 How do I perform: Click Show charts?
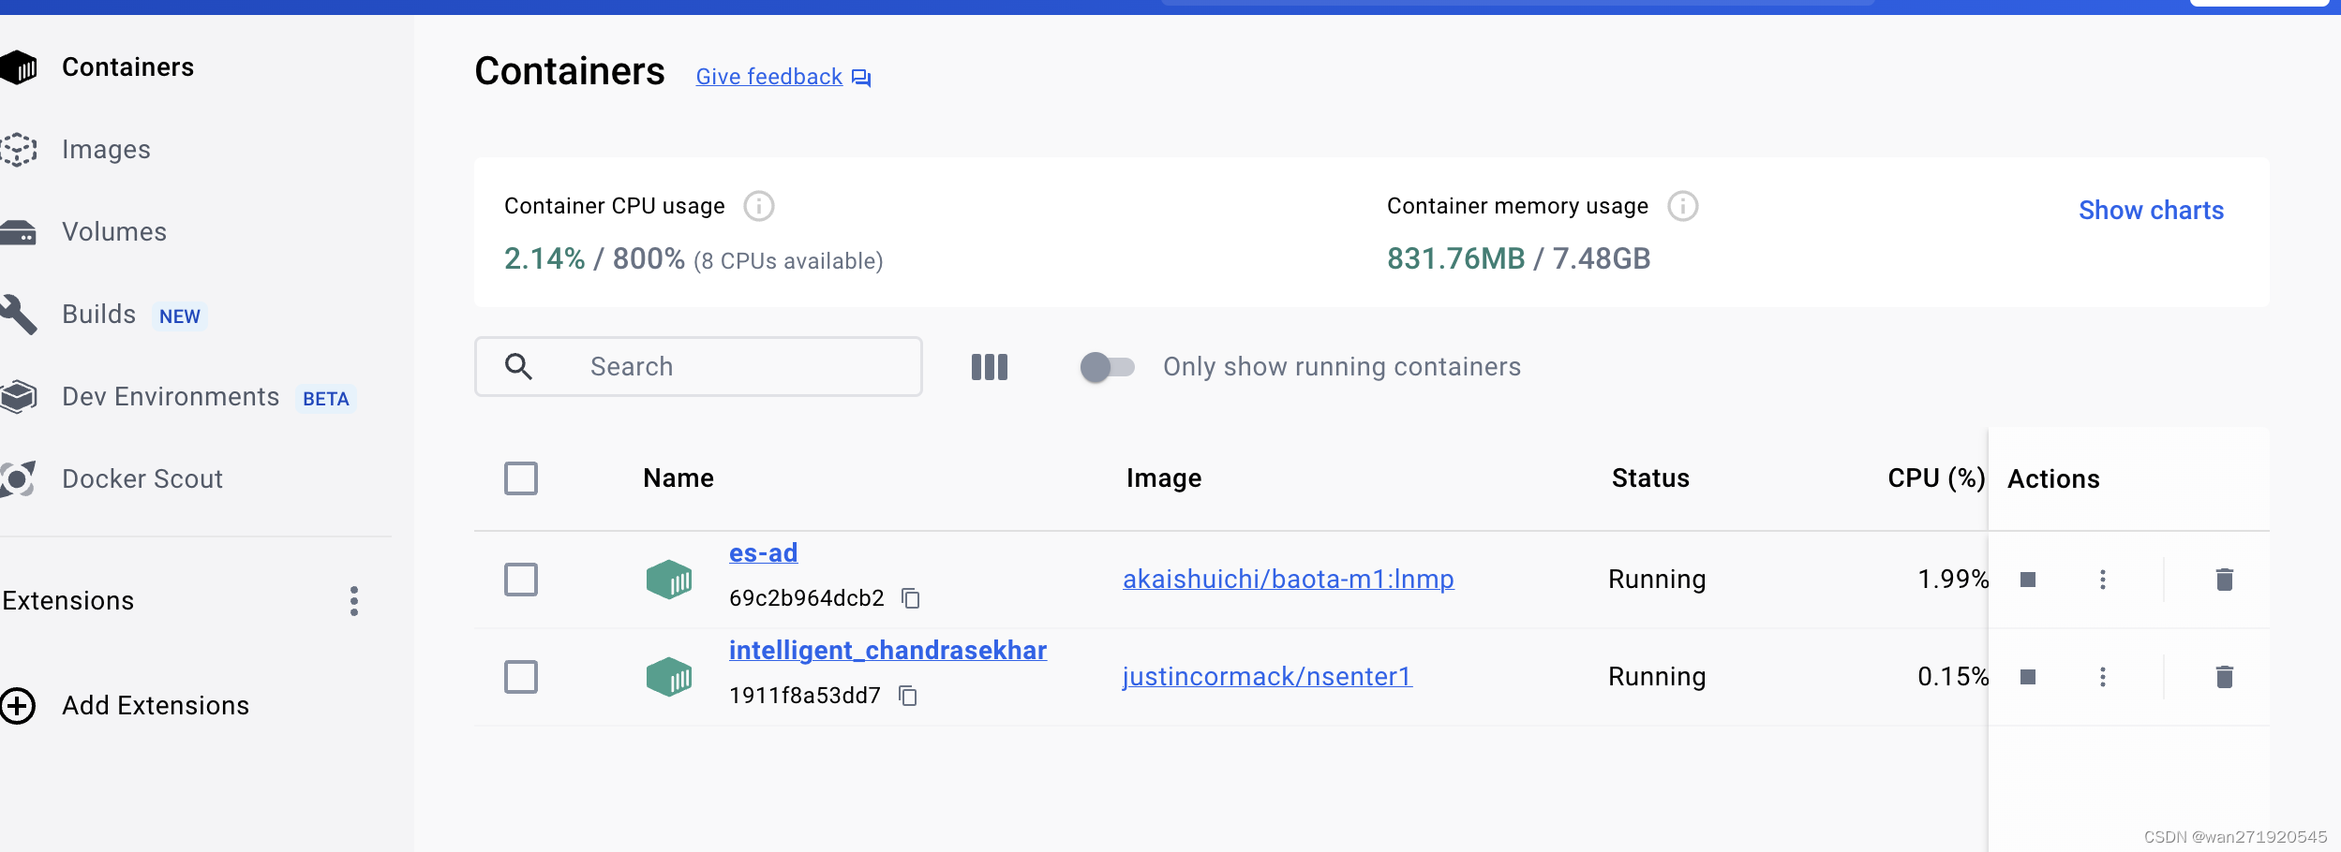click(x=2151, y=211)
